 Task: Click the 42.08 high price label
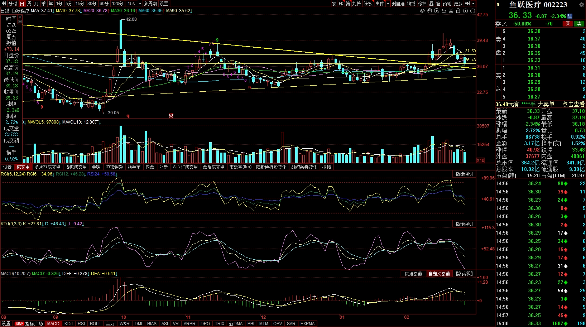point(131,19)
